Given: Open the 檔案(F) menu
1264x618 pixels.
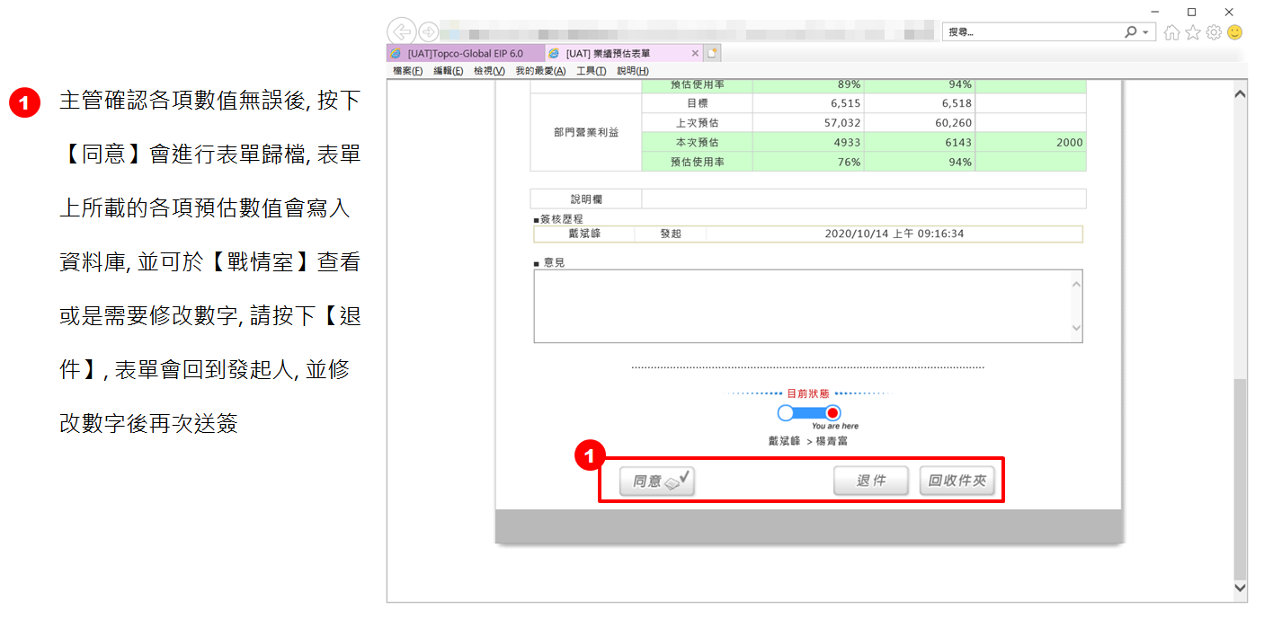Looking at the screenshot, I should [407, 71].
